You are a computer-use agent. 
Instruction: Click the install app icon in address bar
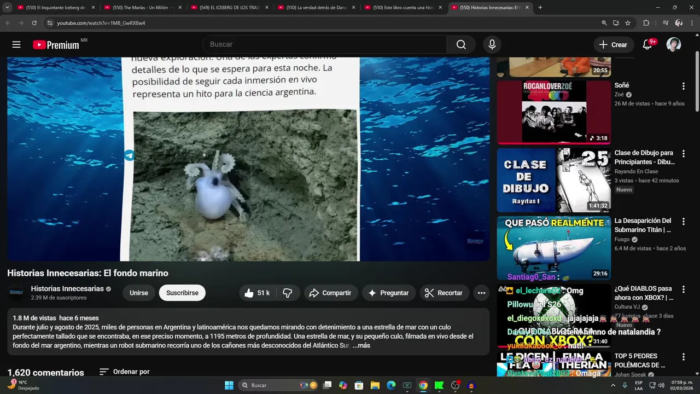click(x=616, y=23)
